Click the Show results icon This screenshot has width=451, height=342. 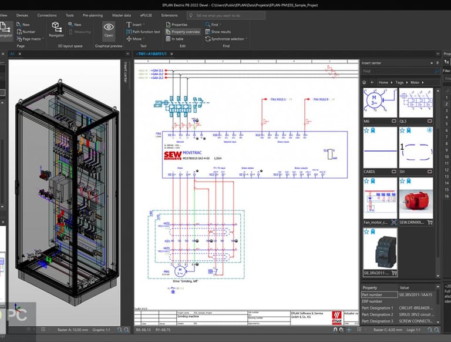(x=207, y=32)
